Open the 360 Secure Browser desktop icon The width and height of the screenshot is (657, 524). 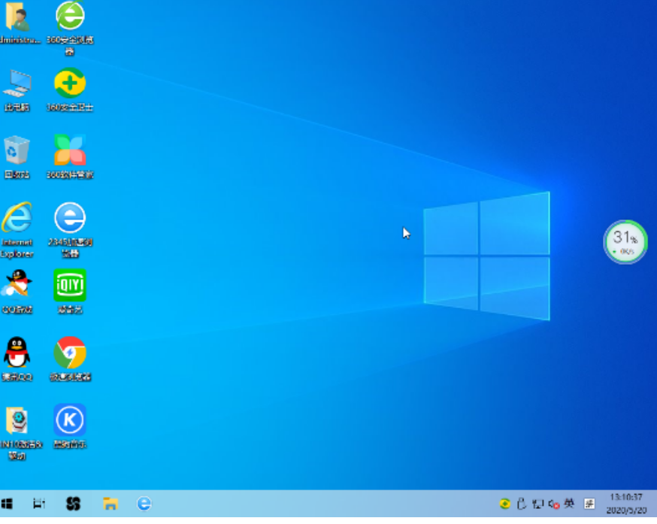pyautogui.click(x=70, y=17)
